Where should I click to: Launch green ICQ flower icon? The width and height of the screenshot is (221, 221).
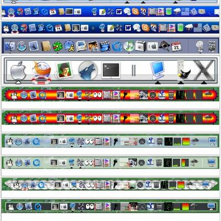(57, 46)
